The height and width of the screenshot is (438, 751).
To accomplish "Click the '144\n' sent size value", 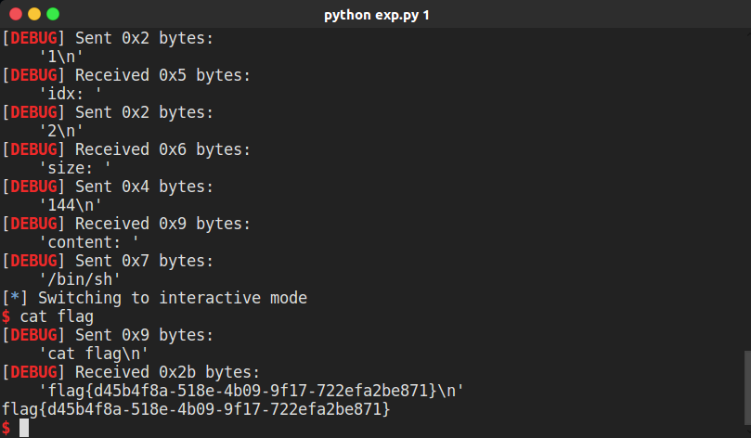I will point(71,205).
